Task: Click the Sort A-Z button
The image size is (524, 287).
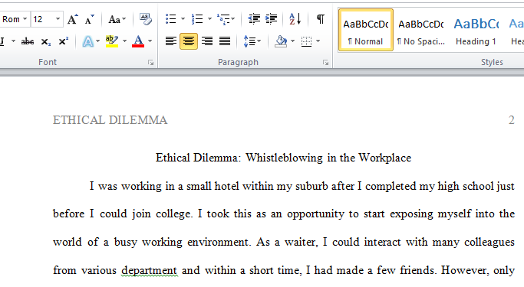Action: click(x=295, y=19)
